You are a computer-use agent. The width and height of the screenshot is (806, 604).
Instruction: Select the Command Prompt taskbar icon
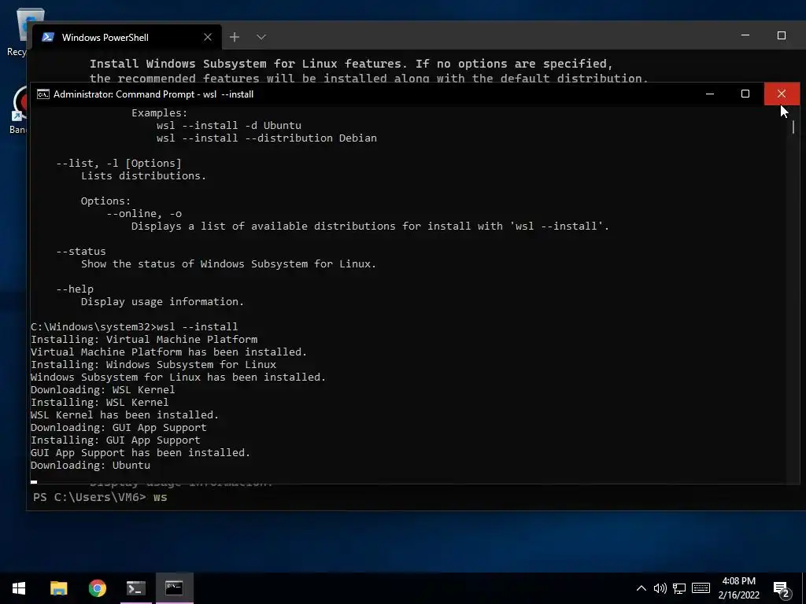click(x=174, y=588)
